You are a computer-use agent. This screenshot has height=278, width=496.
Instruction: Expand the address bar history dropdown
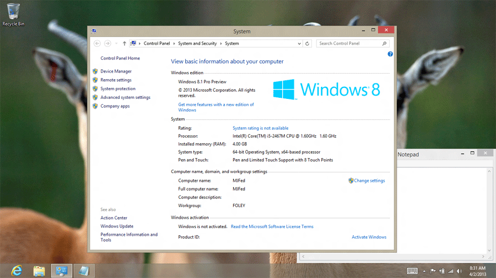[299, 43]
